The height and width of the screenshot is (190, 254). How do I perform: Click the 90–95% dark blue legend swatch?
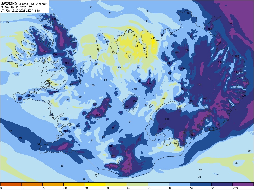pos(201,184)
